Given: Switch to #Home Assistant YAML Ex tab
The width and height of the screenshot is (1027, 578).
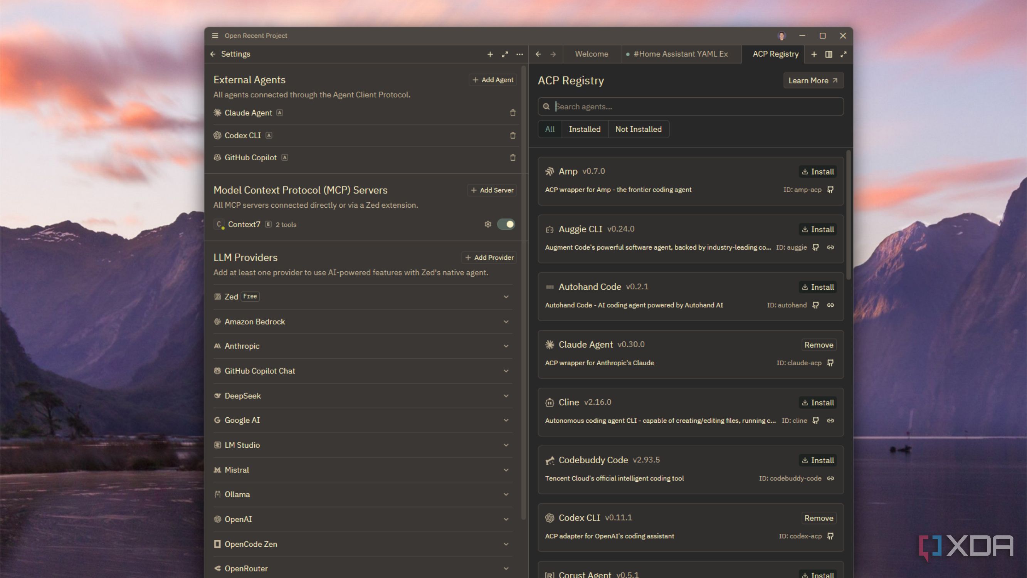Looking at the screenshot, I should pos(681,54).
